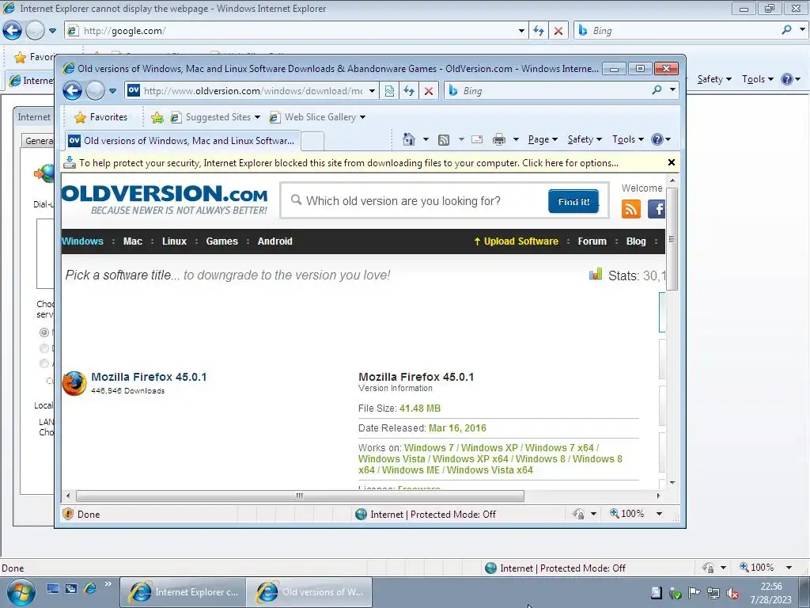Viewport: 810px width, 608px height.
Task: Open the Safety menu in front window
Action: 585,139
